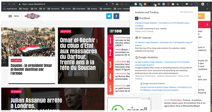
Task: Click the white speech-bubble extension icon
Action: pyautogui.click(x=159, y=4)
